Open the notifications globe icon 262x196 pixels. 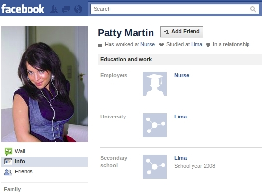point(78,9)
